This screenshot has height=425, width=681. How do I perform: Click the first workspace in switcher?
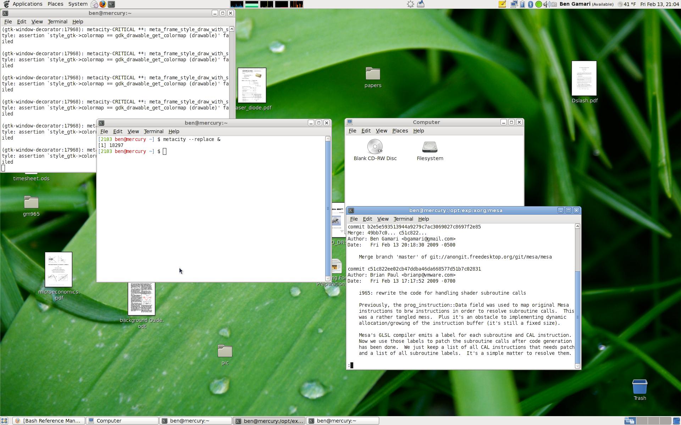pyautogui.click(x=630, y=421)
